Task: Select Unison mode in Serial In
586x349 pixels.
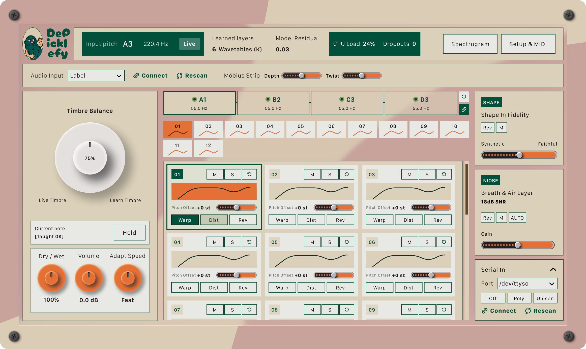Action: (x=545, y=298)
